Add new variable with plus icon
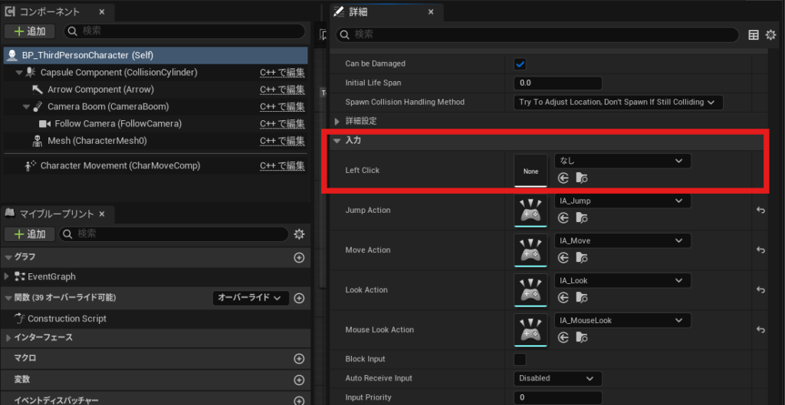The width and height of the screenshot is (785, 405). tap(299, 380)
